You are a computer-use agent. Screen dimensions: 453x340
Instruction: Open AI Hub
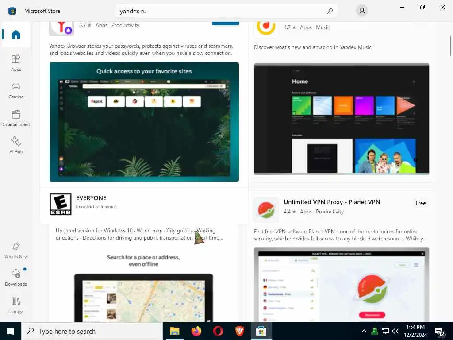pyautogui.click(x=16, y=145)
